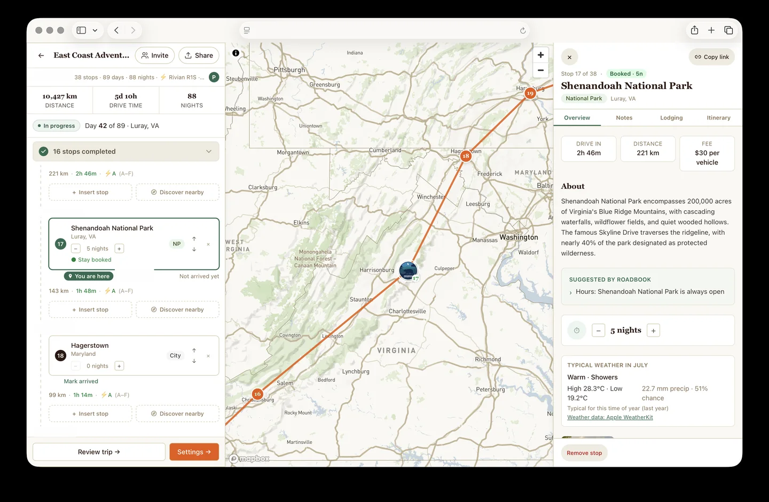Open the P profile avatar

pyautogui.click(x=214, y=77)
